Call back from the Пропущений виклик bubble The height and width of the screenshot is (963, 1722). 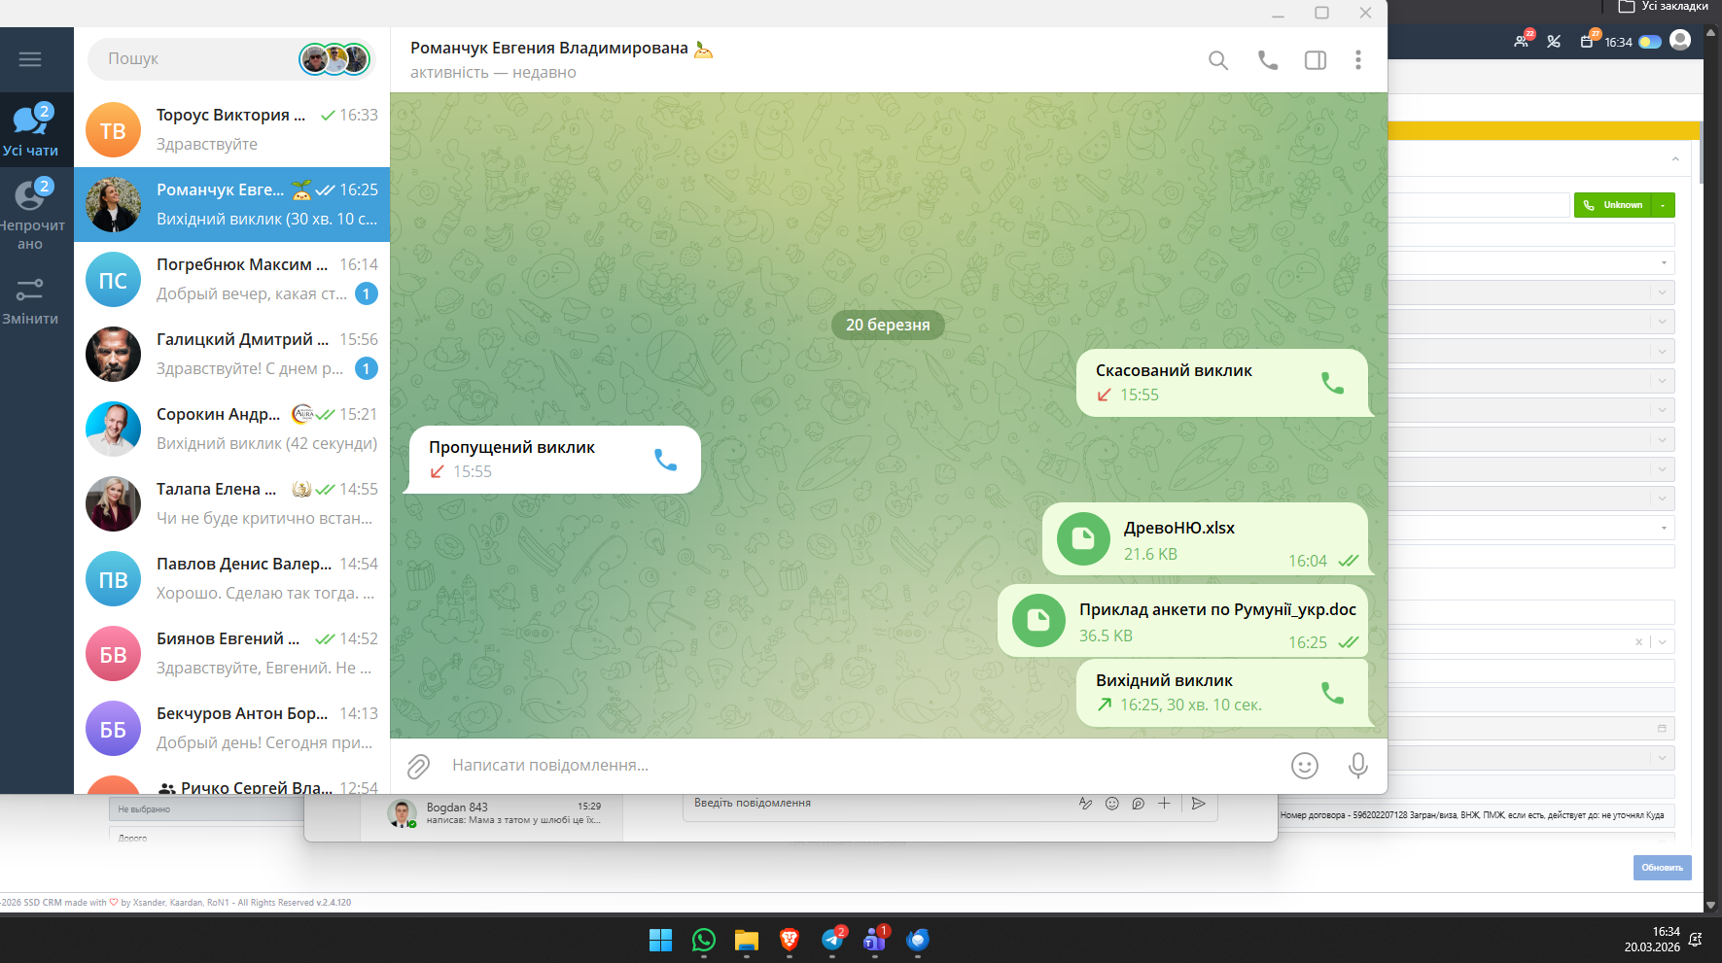point(665,460)
